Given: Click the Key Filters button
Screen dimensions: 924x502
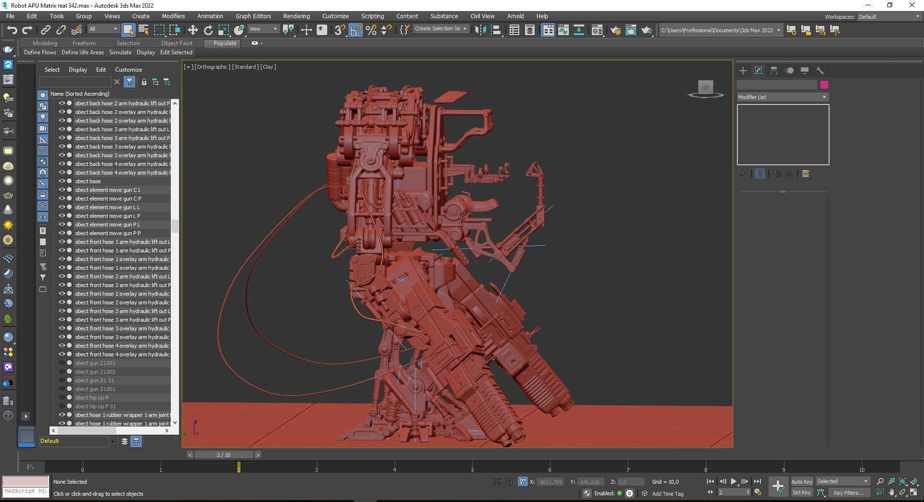Looking at the screenshot, I should click(848, 492).
